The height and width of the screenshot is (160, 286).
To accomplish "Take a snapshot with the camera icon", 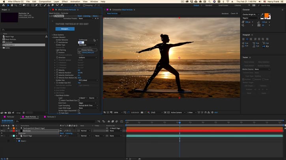I will [142, 113].
